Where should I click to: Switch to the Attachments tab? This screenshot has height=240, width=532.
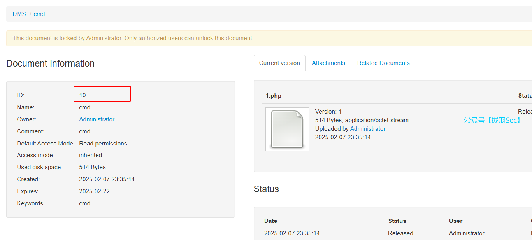point(328,63)
